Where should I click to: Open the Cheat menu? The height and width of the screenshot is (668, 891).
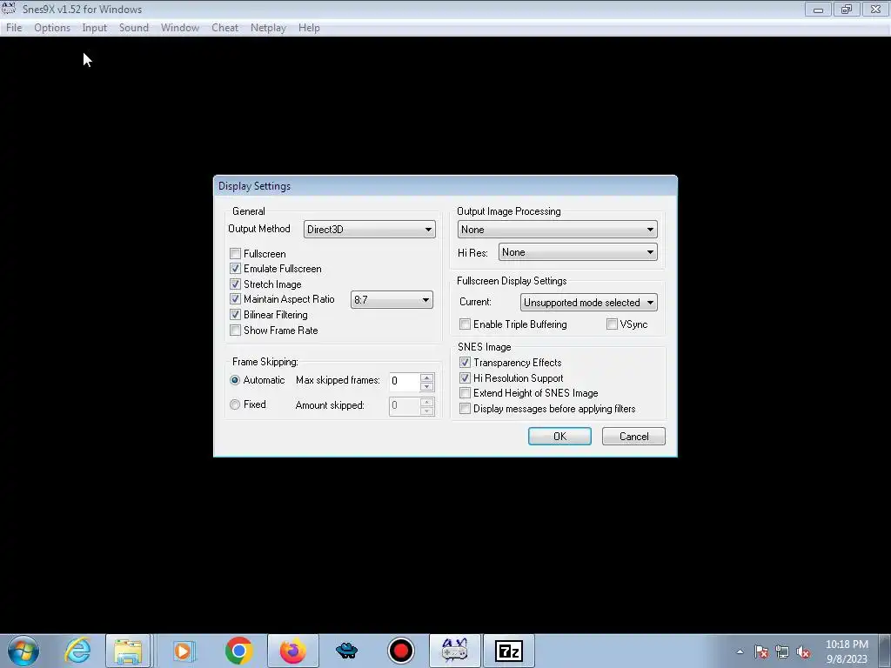tap(225, 27)
